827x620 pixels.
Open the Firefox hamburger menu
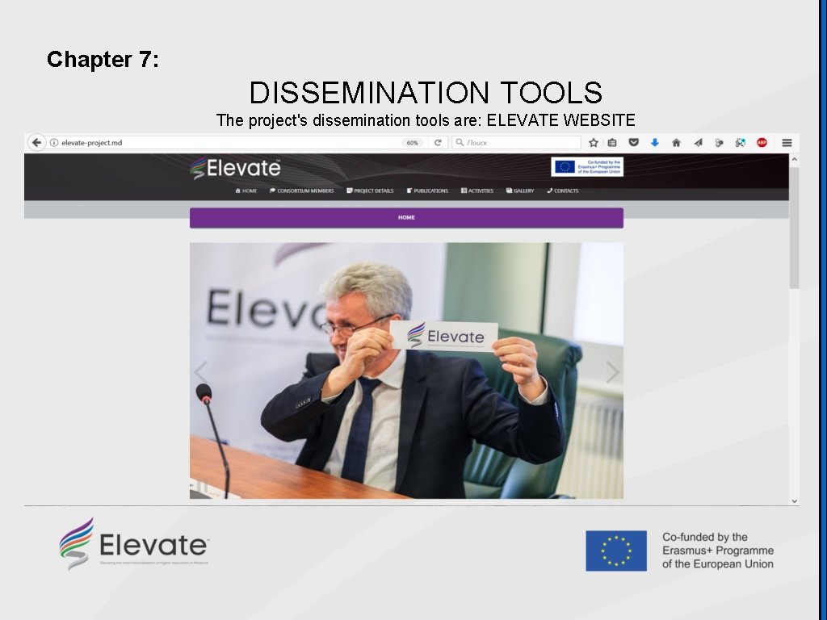tap(787, 142)
